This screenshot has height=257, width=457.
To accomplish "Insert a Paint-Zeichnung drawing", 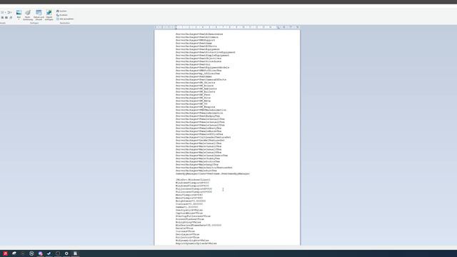I will coord(28,15).
